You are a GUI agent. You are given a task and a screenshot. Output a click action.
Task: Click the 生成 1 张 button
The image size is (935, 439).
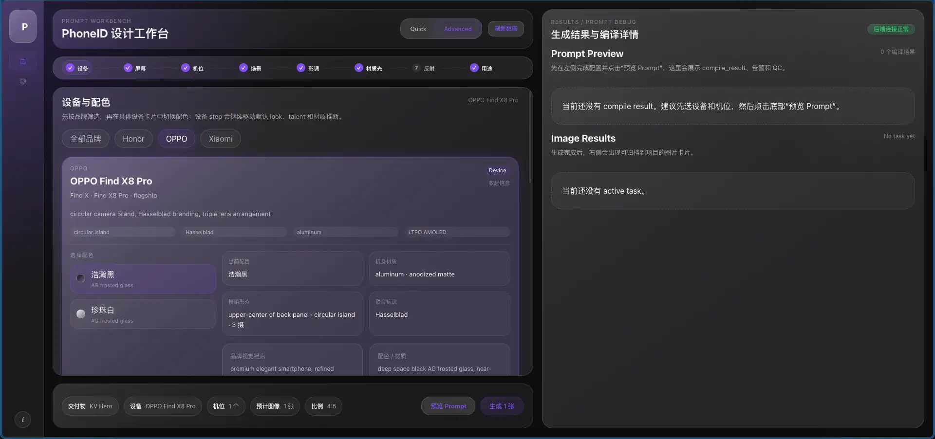point(502,406)
